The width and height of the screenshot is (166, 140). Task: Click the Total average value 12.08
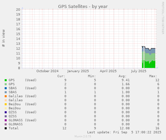[x=125, y=128]
